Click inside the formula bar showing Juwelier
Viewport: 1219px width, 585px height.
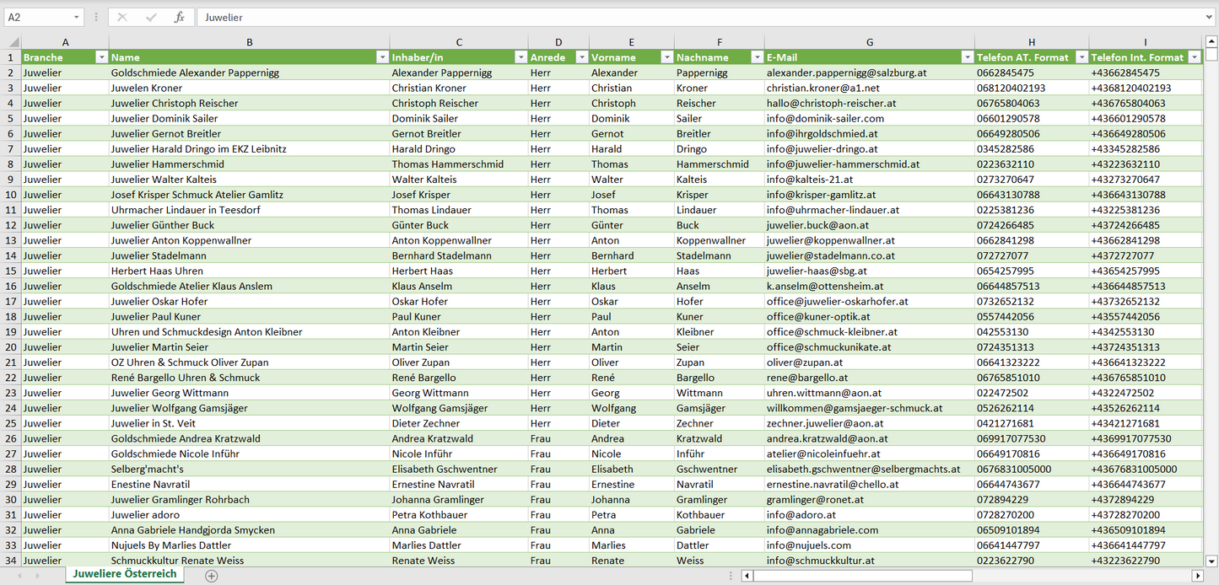675,17
